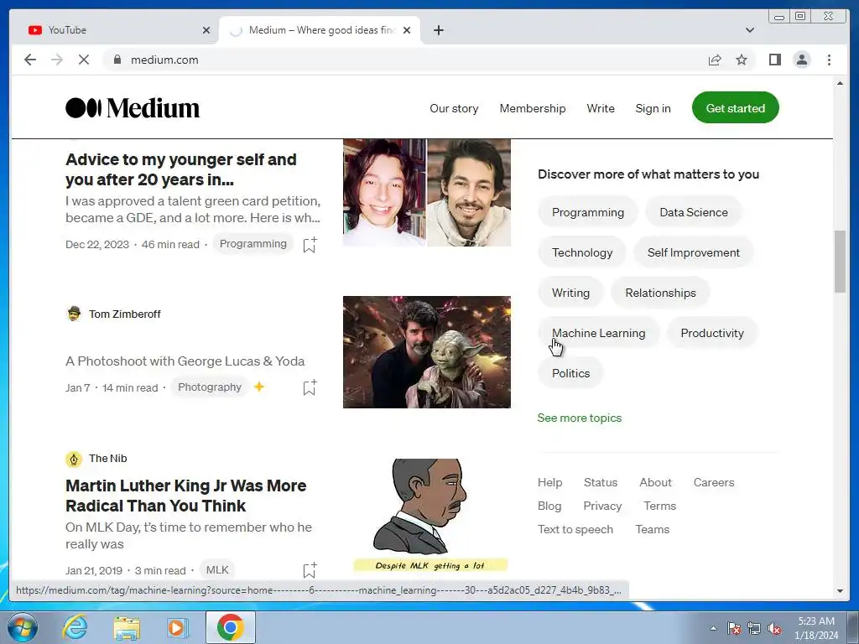Click the browser forward arrow

[57, 60]
